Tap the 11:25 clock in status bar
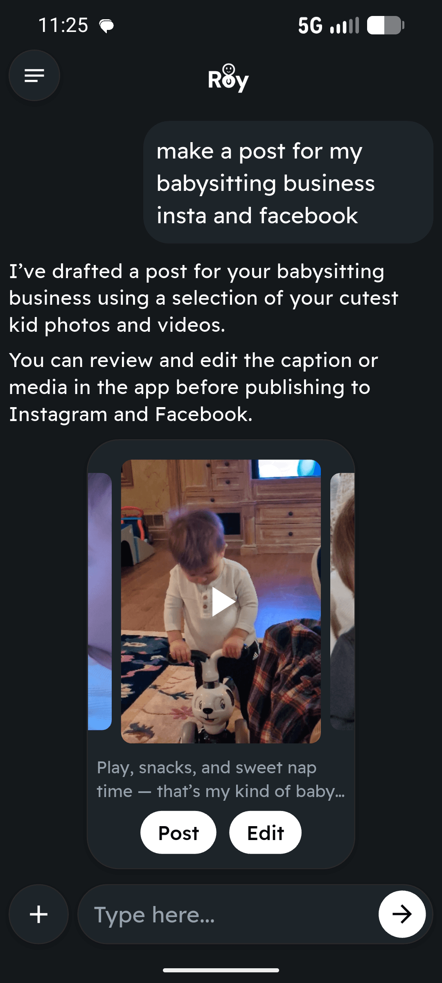442x983 pixels. click(63, 25)
